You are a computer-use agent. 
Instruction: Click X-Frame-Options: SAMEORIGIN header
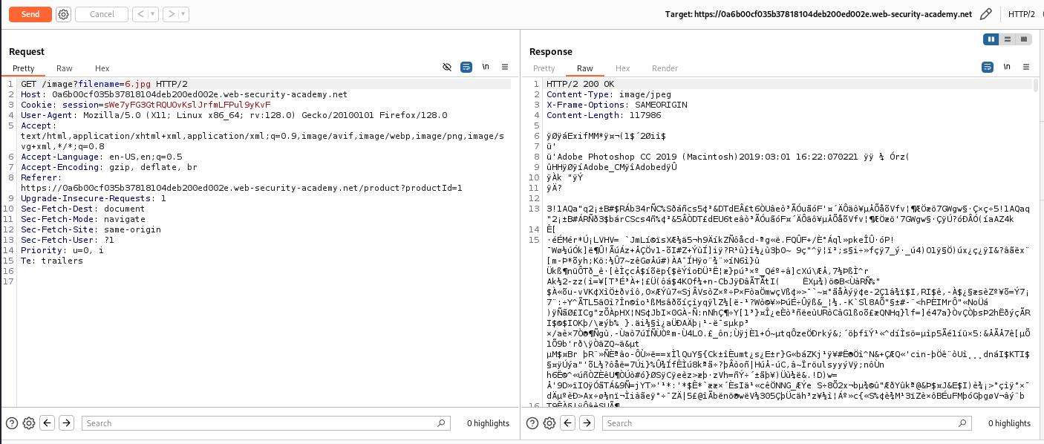pos(616,105)
